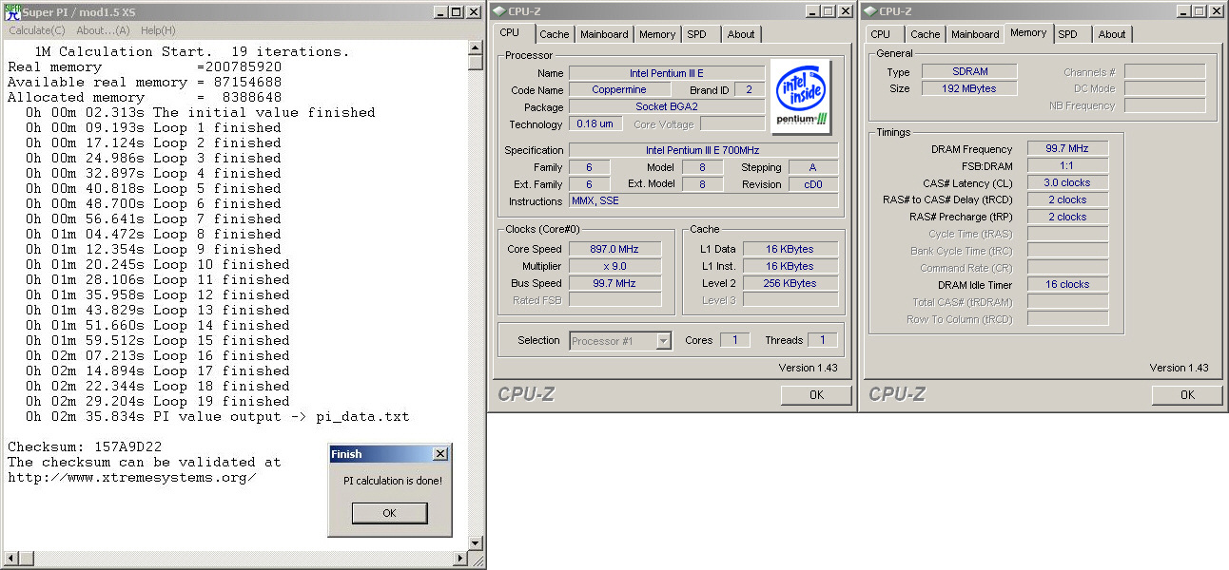Click the Cores count field showing 1
Viewport: 1229px width, 570px height.
point(734,340)
